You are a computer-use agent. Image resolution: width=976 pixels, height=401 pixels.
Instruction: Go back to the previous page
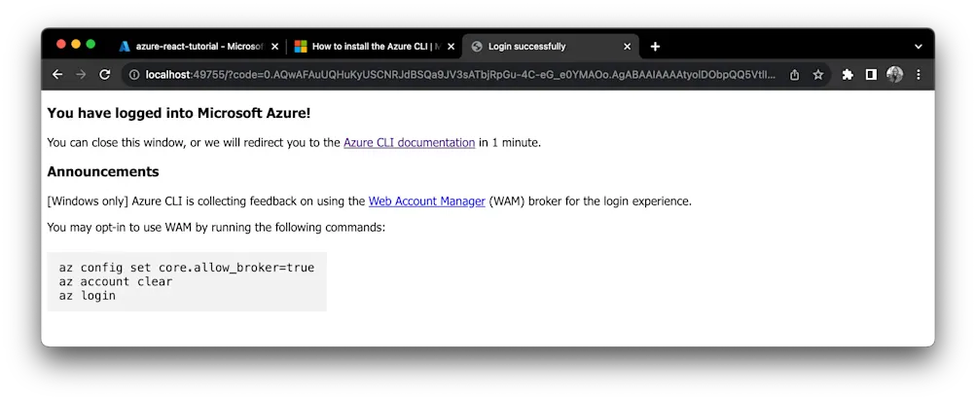click(57, 75)
